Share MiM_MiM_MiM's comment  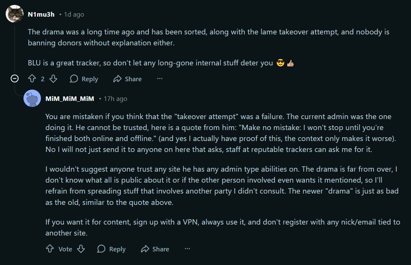coord(155,249)
